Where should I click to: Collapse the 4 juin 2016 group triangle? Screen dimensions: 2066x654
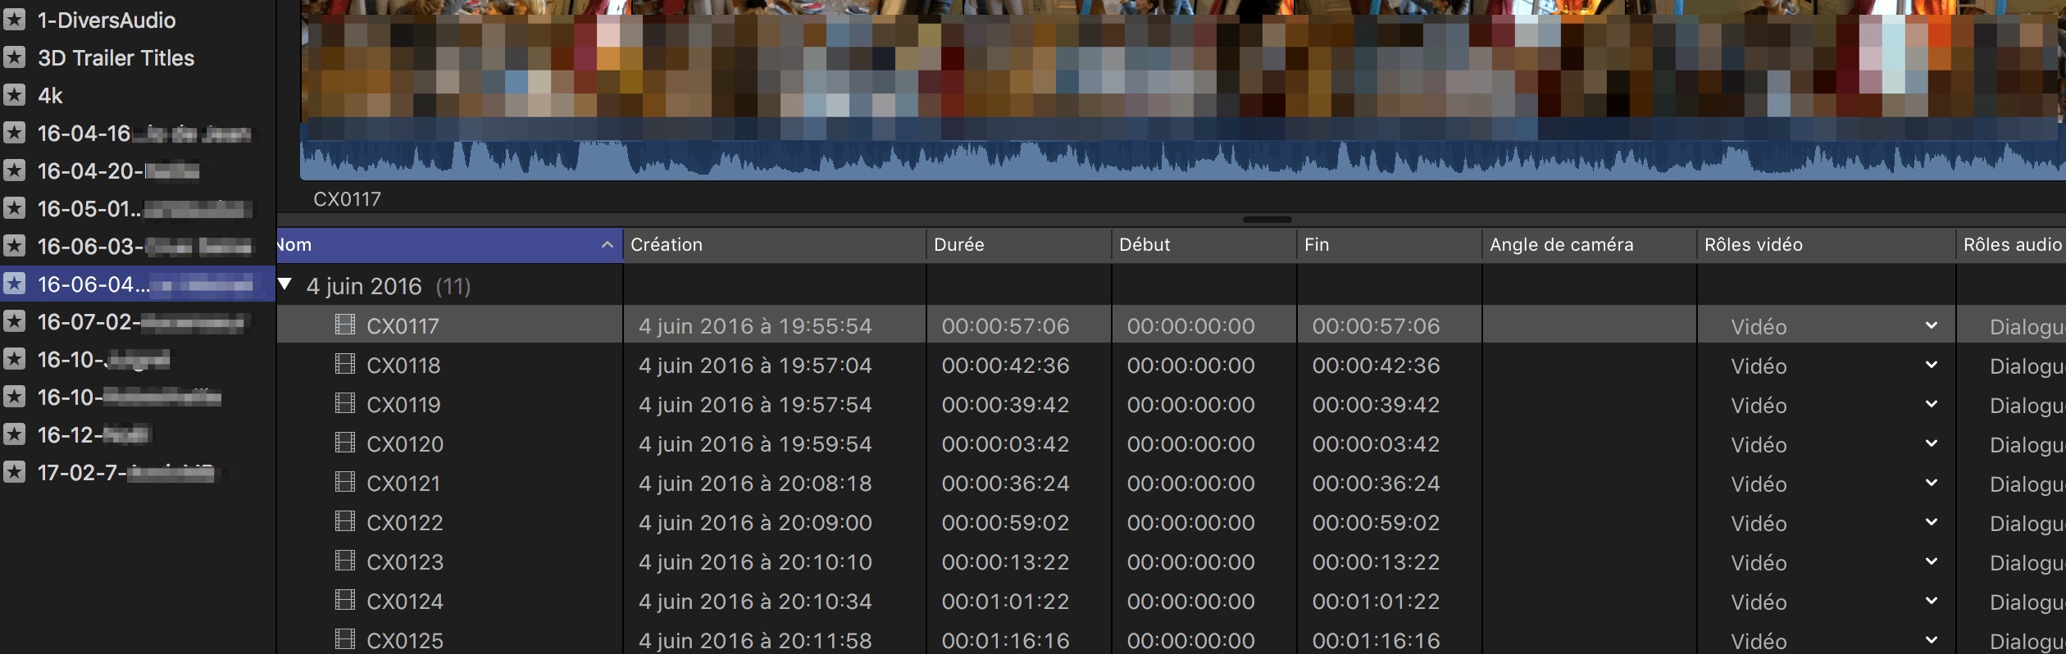click(285, 284)
